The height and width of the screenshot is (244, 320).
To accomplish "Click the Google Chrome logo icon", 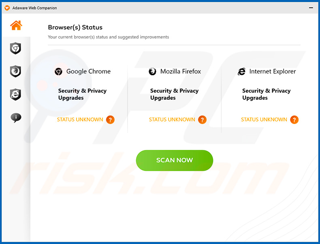I will (x=59, y=71).
